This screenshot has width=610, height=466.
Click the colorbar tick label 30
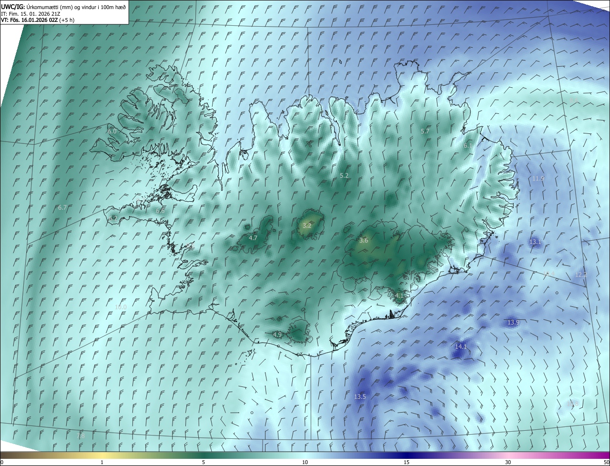508,463
